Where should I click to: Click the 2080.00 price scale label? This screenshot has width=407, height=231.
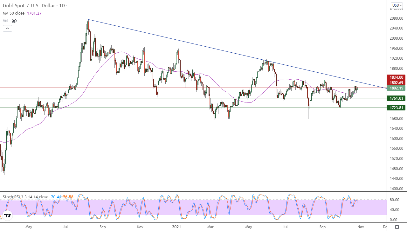click(397, 18)
